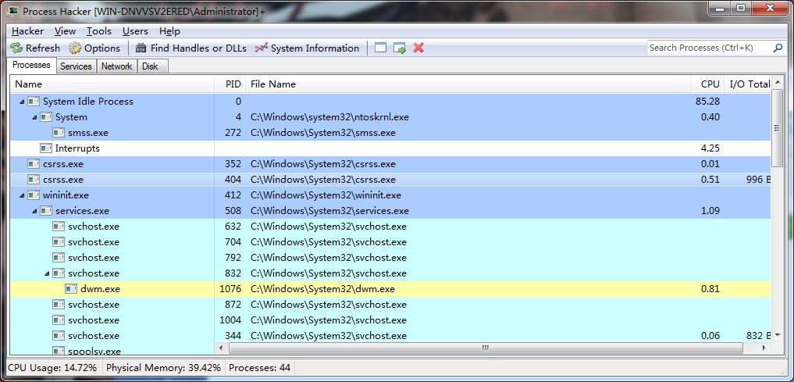This screenshot has height=382, width=794.
Task: Click the find window toolbar icon
Action: pyautogui.click(x=380, y=48)
